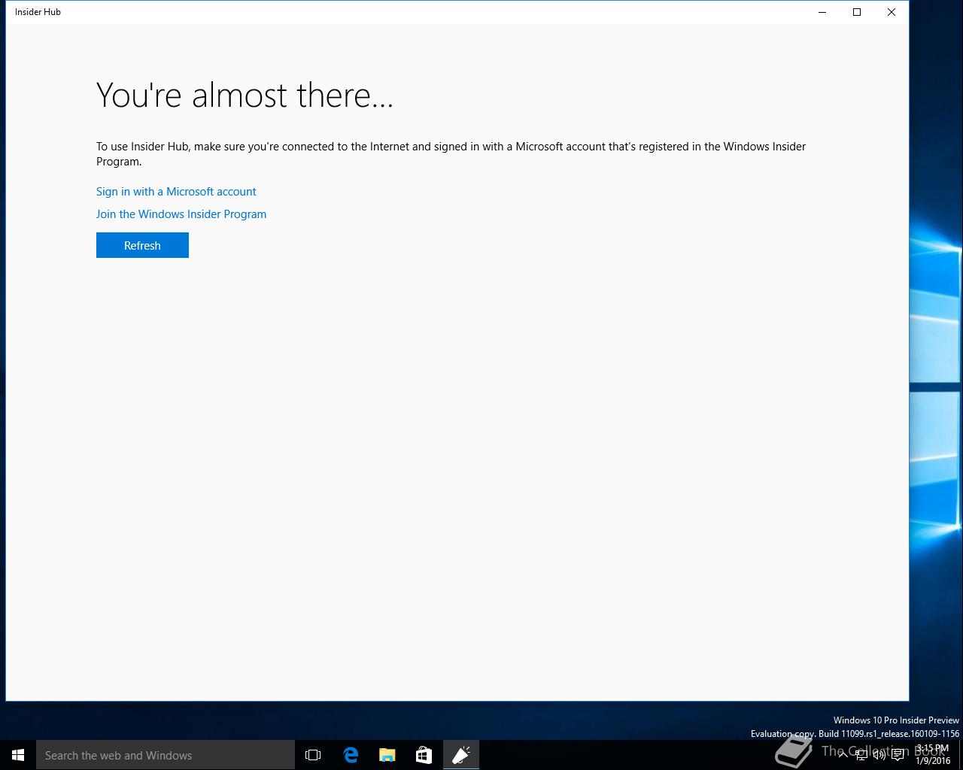963x770 pixels.
Task: Minimize the Insider Hub window
Action: pyautogui.click(x=822, y=12)
